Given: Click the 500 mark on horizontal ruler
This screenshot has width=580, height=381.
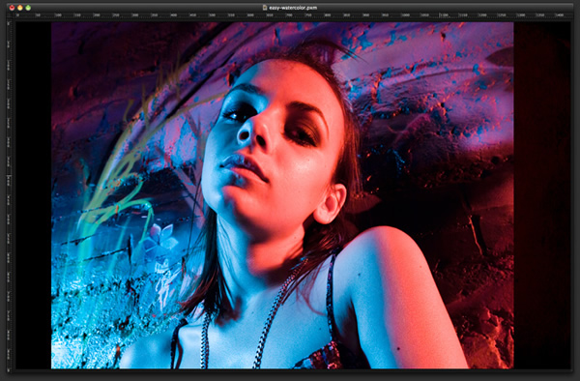Looking at the screenshot, I should [x=212, y=15].
